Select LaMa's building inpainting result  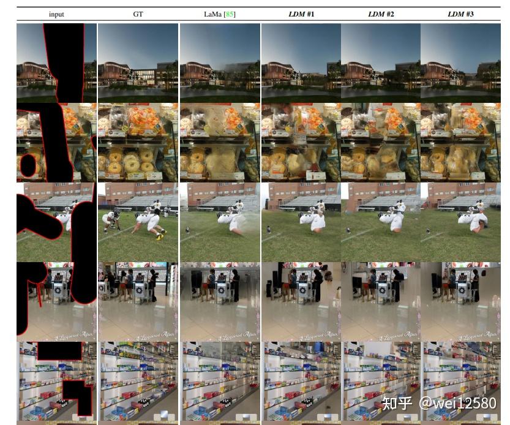coord(219,63)
